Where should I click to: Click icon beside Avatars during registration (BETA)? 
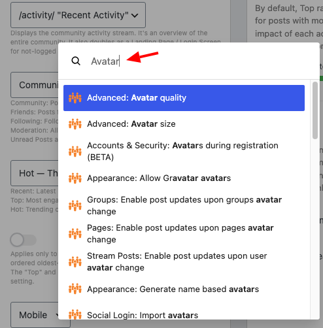[x=75, y=151]
